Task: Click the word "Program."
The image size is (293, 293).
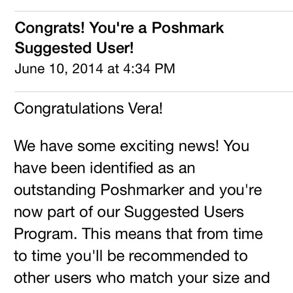Action: (45, 234)
